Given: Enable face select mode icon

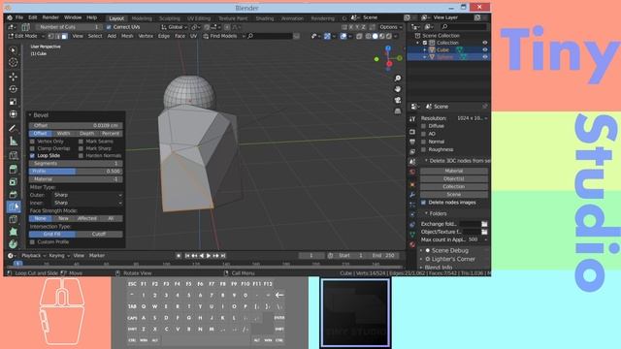Looking at the screenshot, I should pyautogui.click(x=65, y=36).
